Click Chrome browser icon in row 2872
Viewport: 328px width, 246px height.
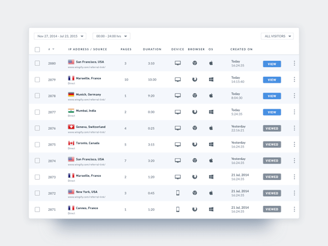click(x=195, y=193)
